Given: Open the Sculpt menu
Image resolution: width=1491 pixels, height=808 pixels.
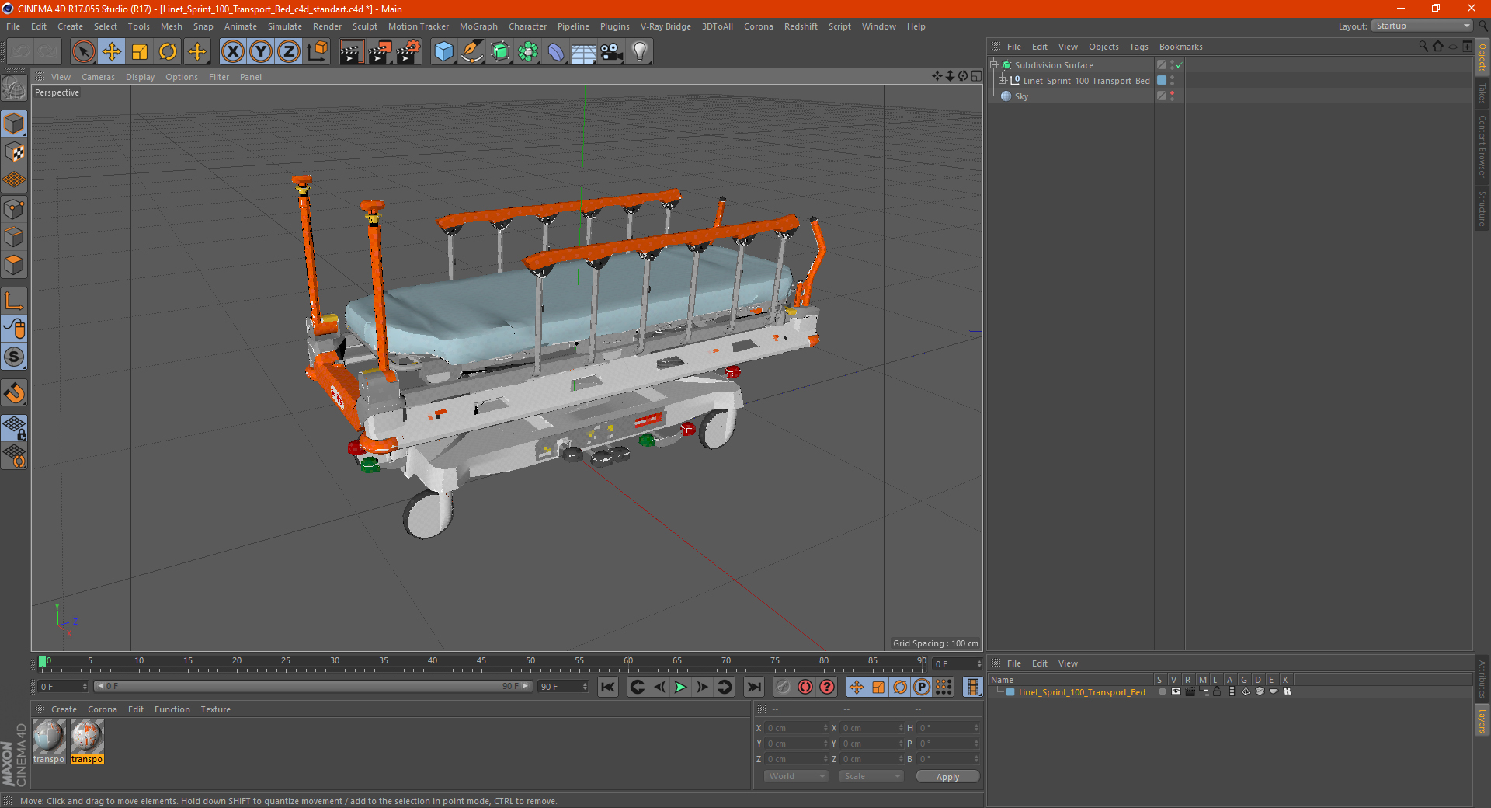Looking at the screenshot, I should pos(364,26).
